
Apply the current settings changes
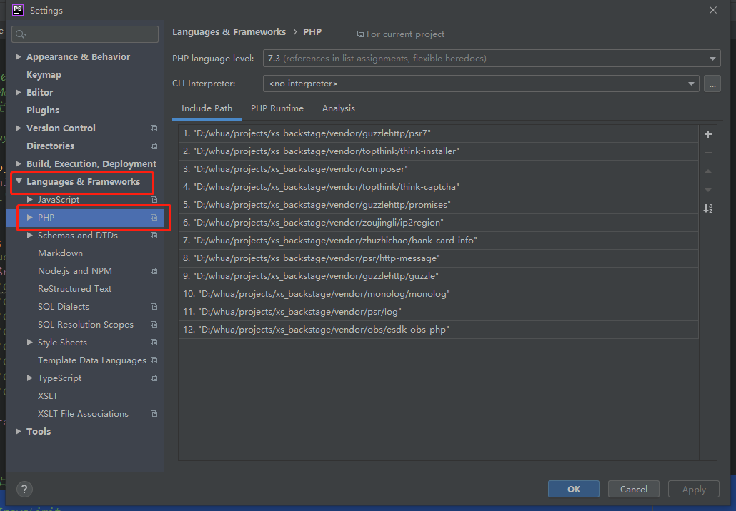692,489
